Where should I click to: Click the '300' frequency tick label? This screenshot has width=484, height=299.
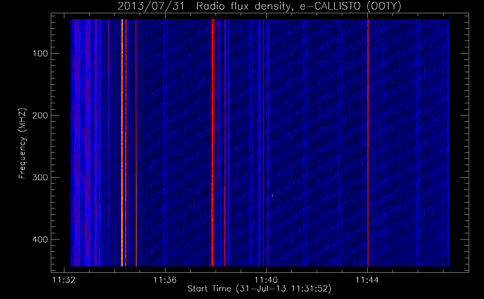pyautogui.click(x=40, y=177)
